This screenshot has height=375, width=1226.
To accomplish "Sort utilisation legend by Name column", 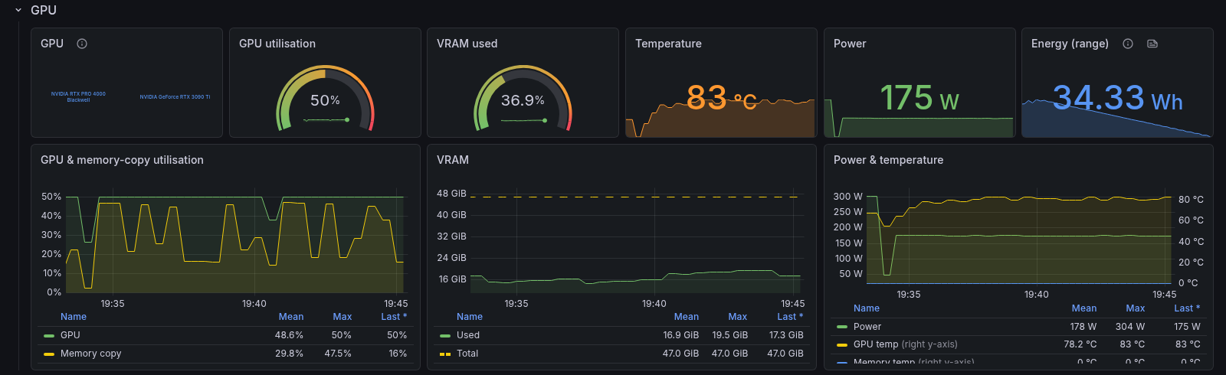I will tap(74, 317).
